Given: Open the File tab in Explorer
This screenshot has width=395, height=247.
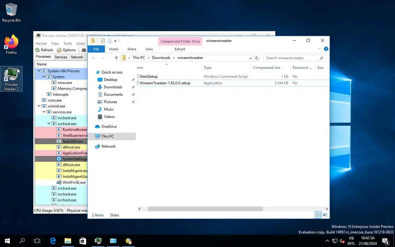Looking at the screenshot, I should [x=96, y=49].
